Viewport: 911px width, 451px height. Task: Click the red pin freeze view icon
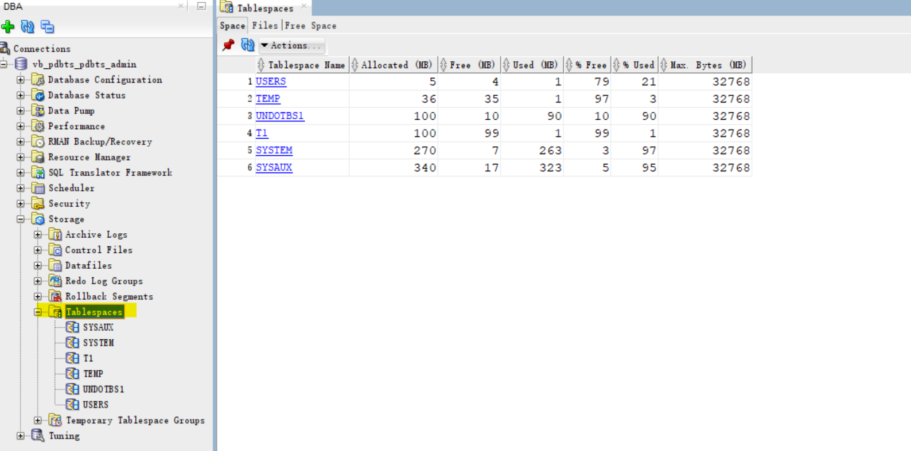pos(228,45)
